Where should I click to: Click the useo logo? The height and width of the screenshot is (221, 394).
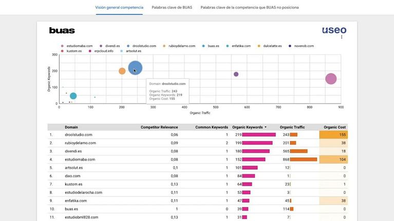click(334, 30)
